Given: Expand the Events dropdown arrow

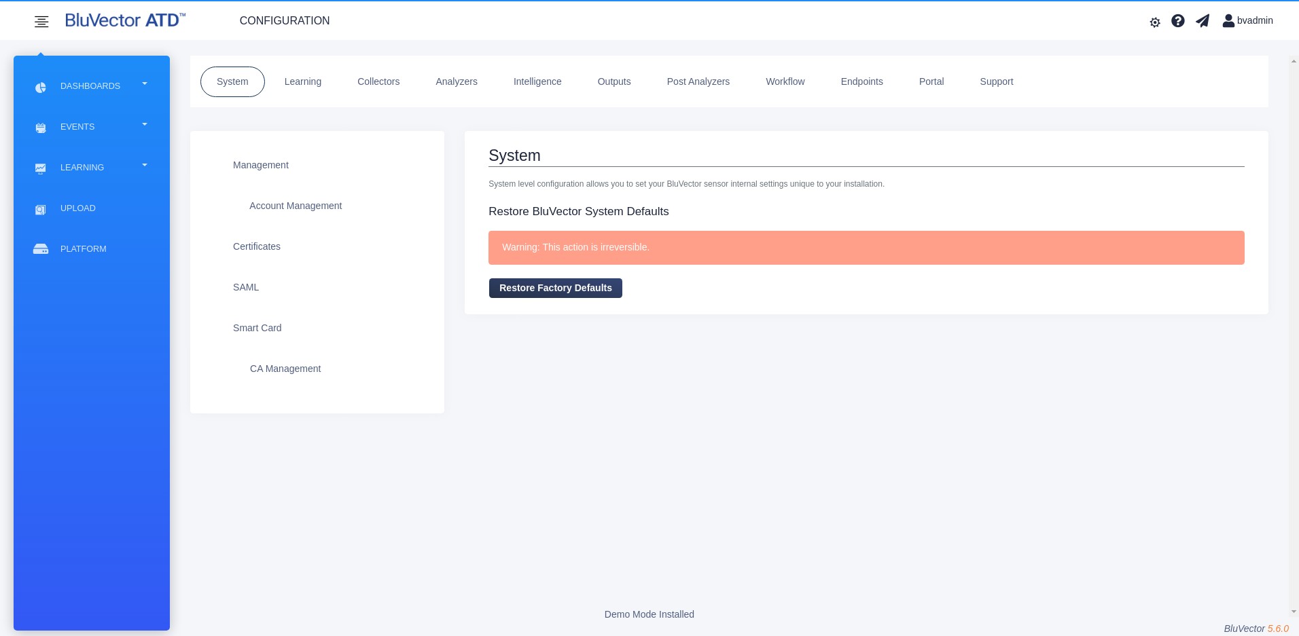Looking at the screenshot, I should point(145,125).
